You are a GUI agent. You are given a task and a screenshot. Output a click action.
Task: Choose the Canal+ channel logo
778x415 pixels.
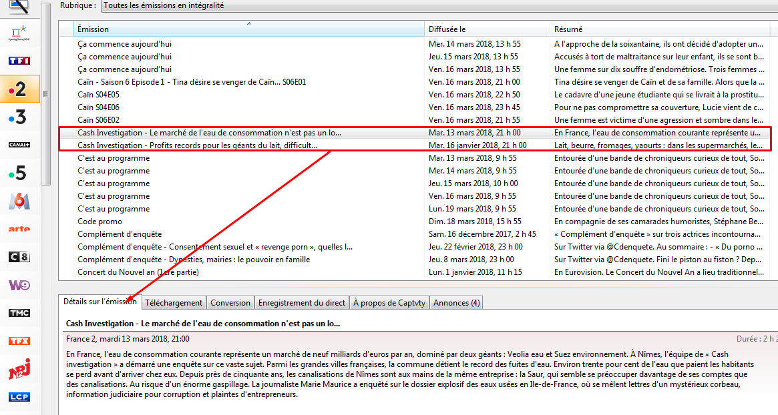pos(19,145)
